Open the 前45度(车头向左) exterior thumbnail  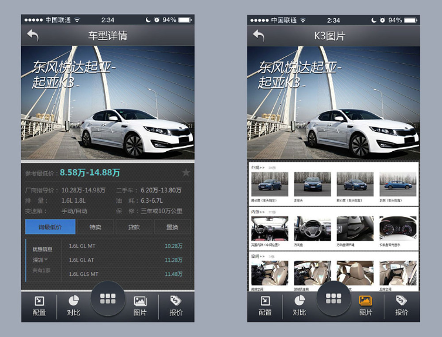pyautogui.click(x=270, y=184)
